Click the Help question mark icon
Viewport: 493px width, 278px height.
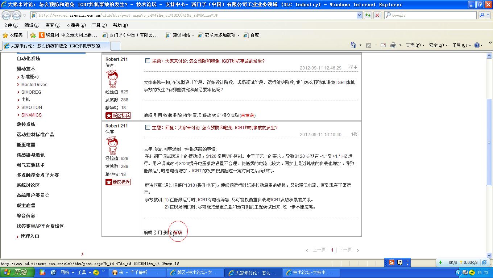pyautogui.click(x=477, y=45)
